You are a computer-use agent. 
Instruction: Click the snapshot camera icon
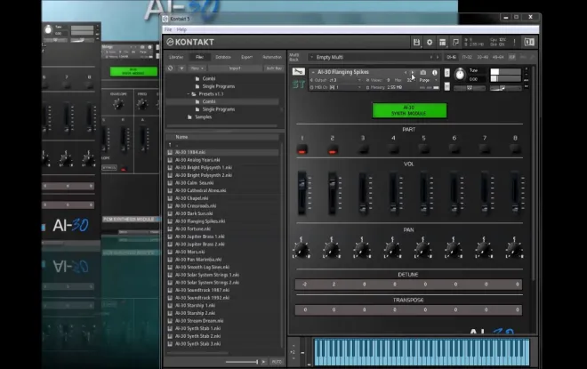pos(422,72)
